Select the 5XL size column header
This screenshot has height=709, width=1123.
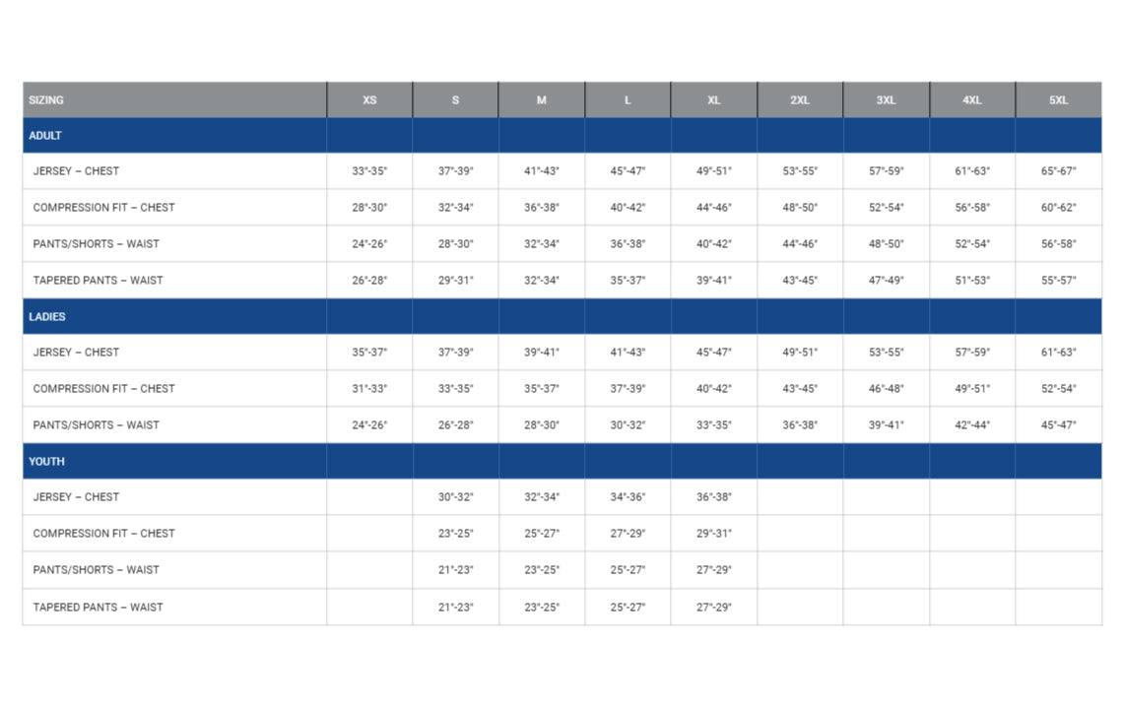[x=1058, y=100]
